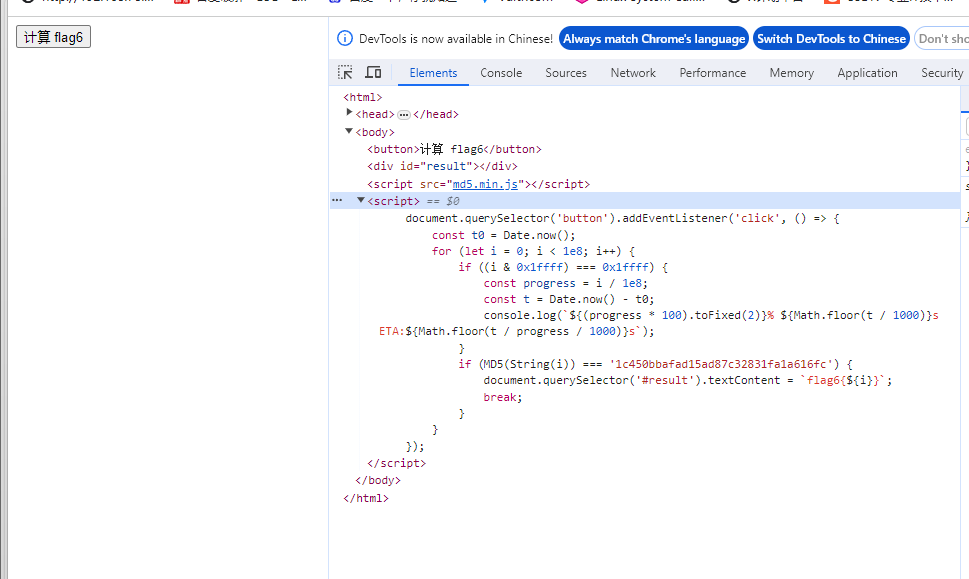Select the button element row
This screenshot has width=969, height=579.
point(455,149)
